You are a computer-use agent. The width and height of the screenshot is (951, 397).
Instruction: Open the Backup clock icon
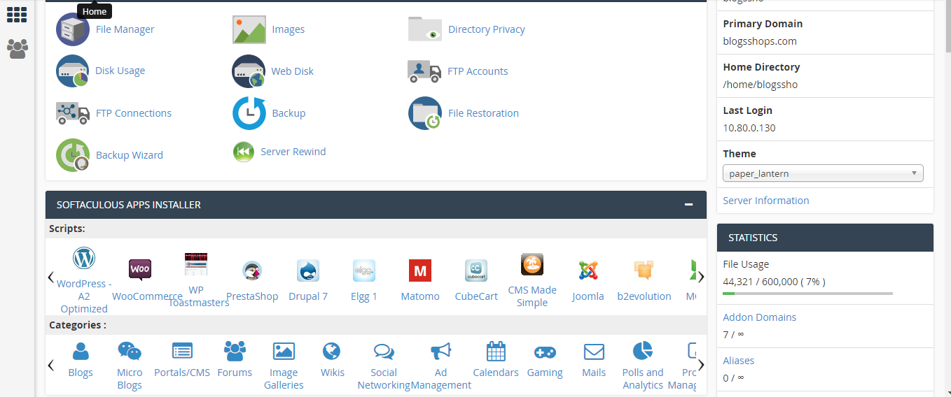(x=249, y=113)
